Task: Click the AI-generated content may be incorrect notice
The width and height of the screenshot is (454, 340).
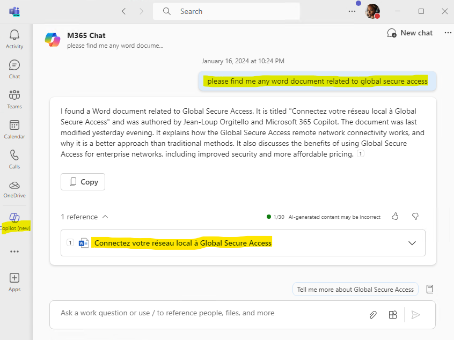Action: pos(334,217)
